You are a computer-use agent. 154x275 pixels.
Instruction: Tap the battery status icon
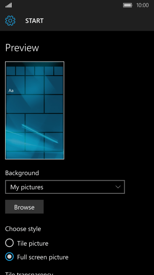128,5
